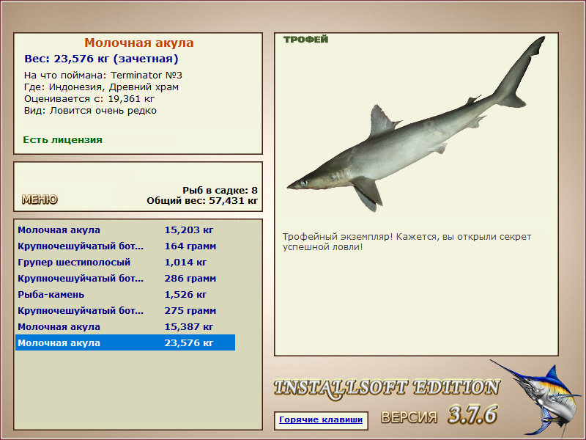The image size is (586, 440).
Task: Open the Горячие клавиши link
Action: (321, 419)
